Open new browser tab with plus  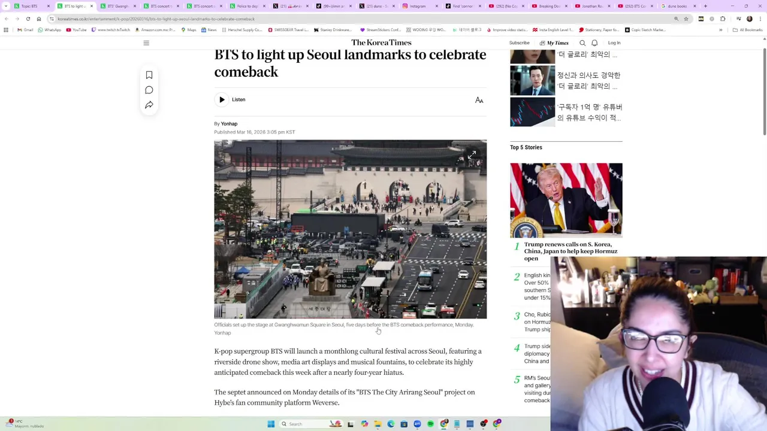[705, 6]
